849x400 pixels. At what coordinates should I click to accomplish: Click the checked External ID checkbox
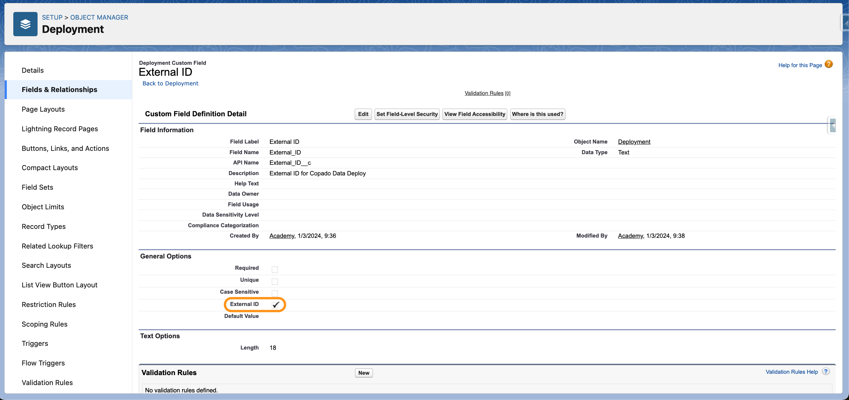(x=275, y=305)
